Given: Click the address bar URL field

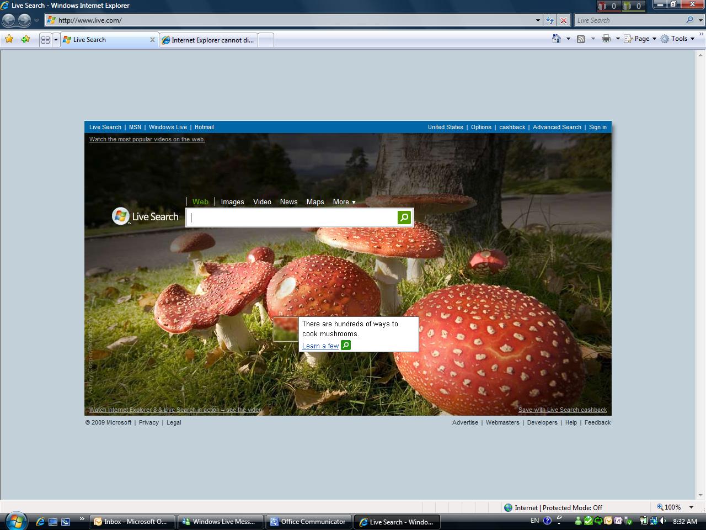Looking at the screenshot, I should tap(290, 20).
